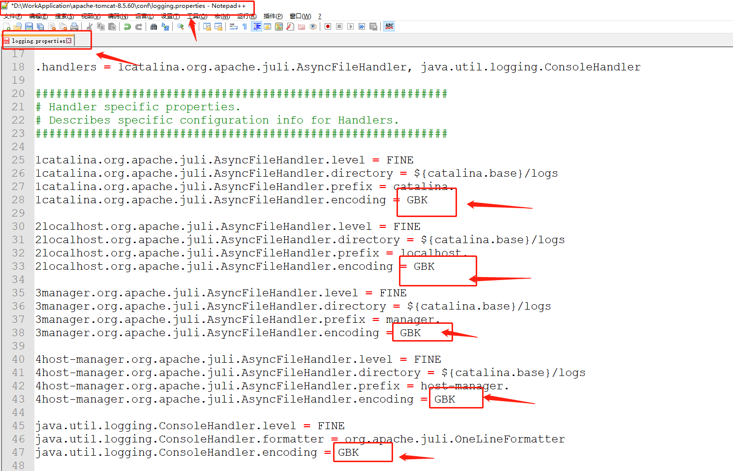The width and height of the screenshot is (733, 471).
Task: Click the Run macro multiple times icon
Action: click(362, 27)
